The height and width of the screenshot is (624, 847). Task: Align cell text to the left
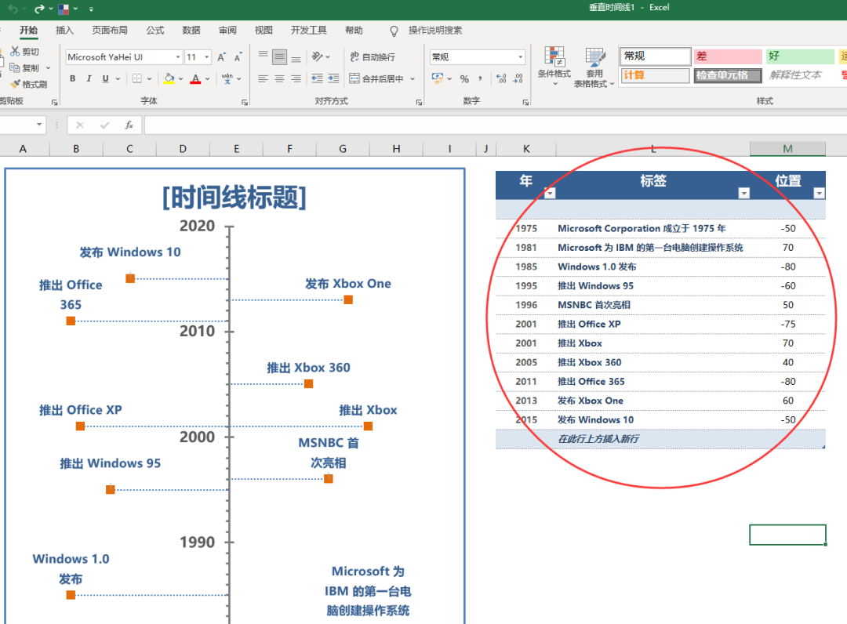point(263,79)
